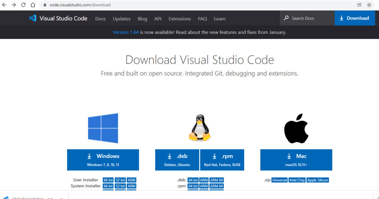
Task: Download the .rpm Red Hat package
Action: click(222, 160)
